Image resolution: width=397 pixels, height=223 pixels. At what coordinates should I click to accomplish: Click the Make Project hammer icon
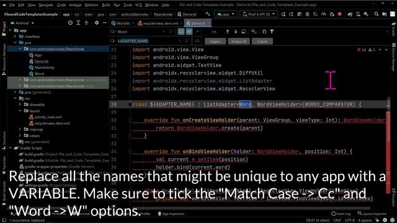208,14
